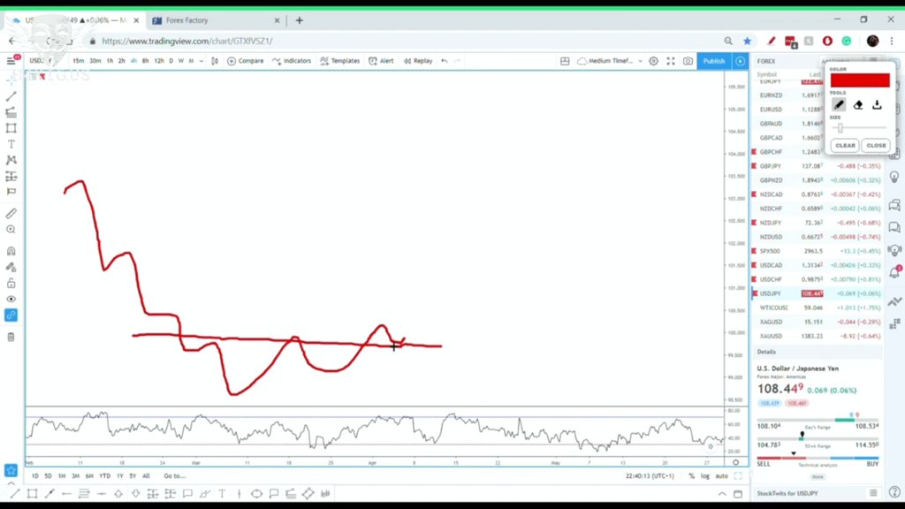This screenshot has height=509, width=905.
Task: Toggle magnet mode
Action: coord(11,251)
